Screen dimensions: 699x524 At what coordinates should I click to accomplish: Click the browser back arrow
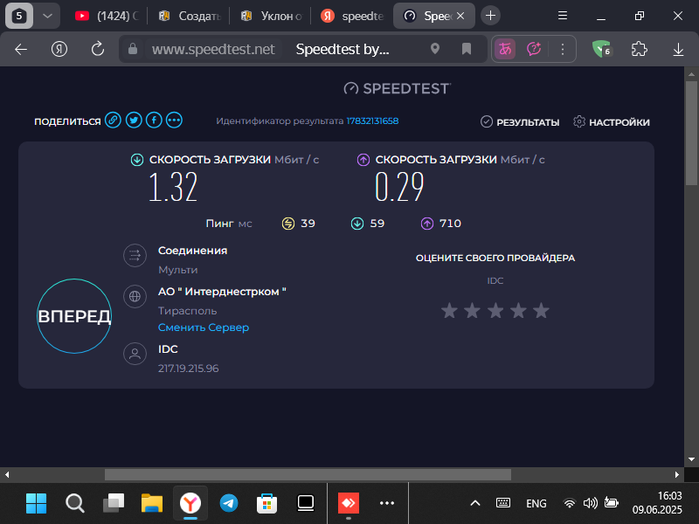coord(21,50)
